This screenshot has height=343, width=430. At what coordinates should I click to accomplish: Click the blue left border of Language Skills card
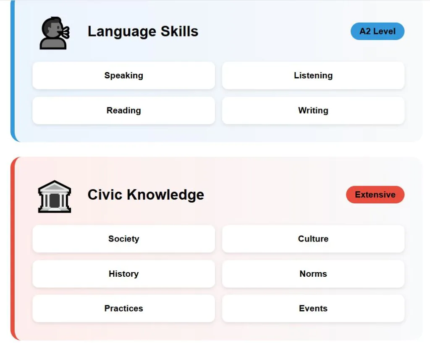(13, 71)
